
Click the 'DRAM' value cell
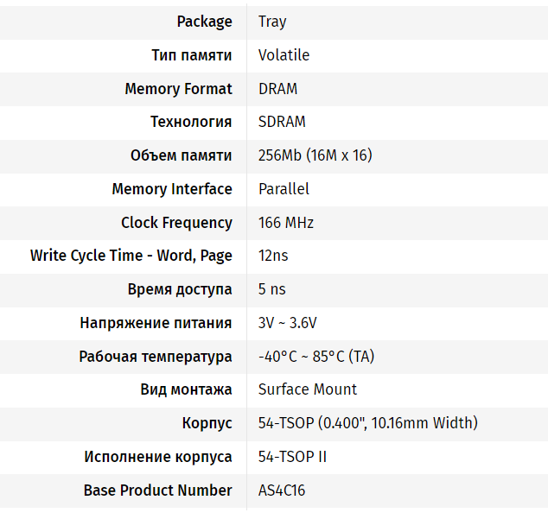[278, 89]
